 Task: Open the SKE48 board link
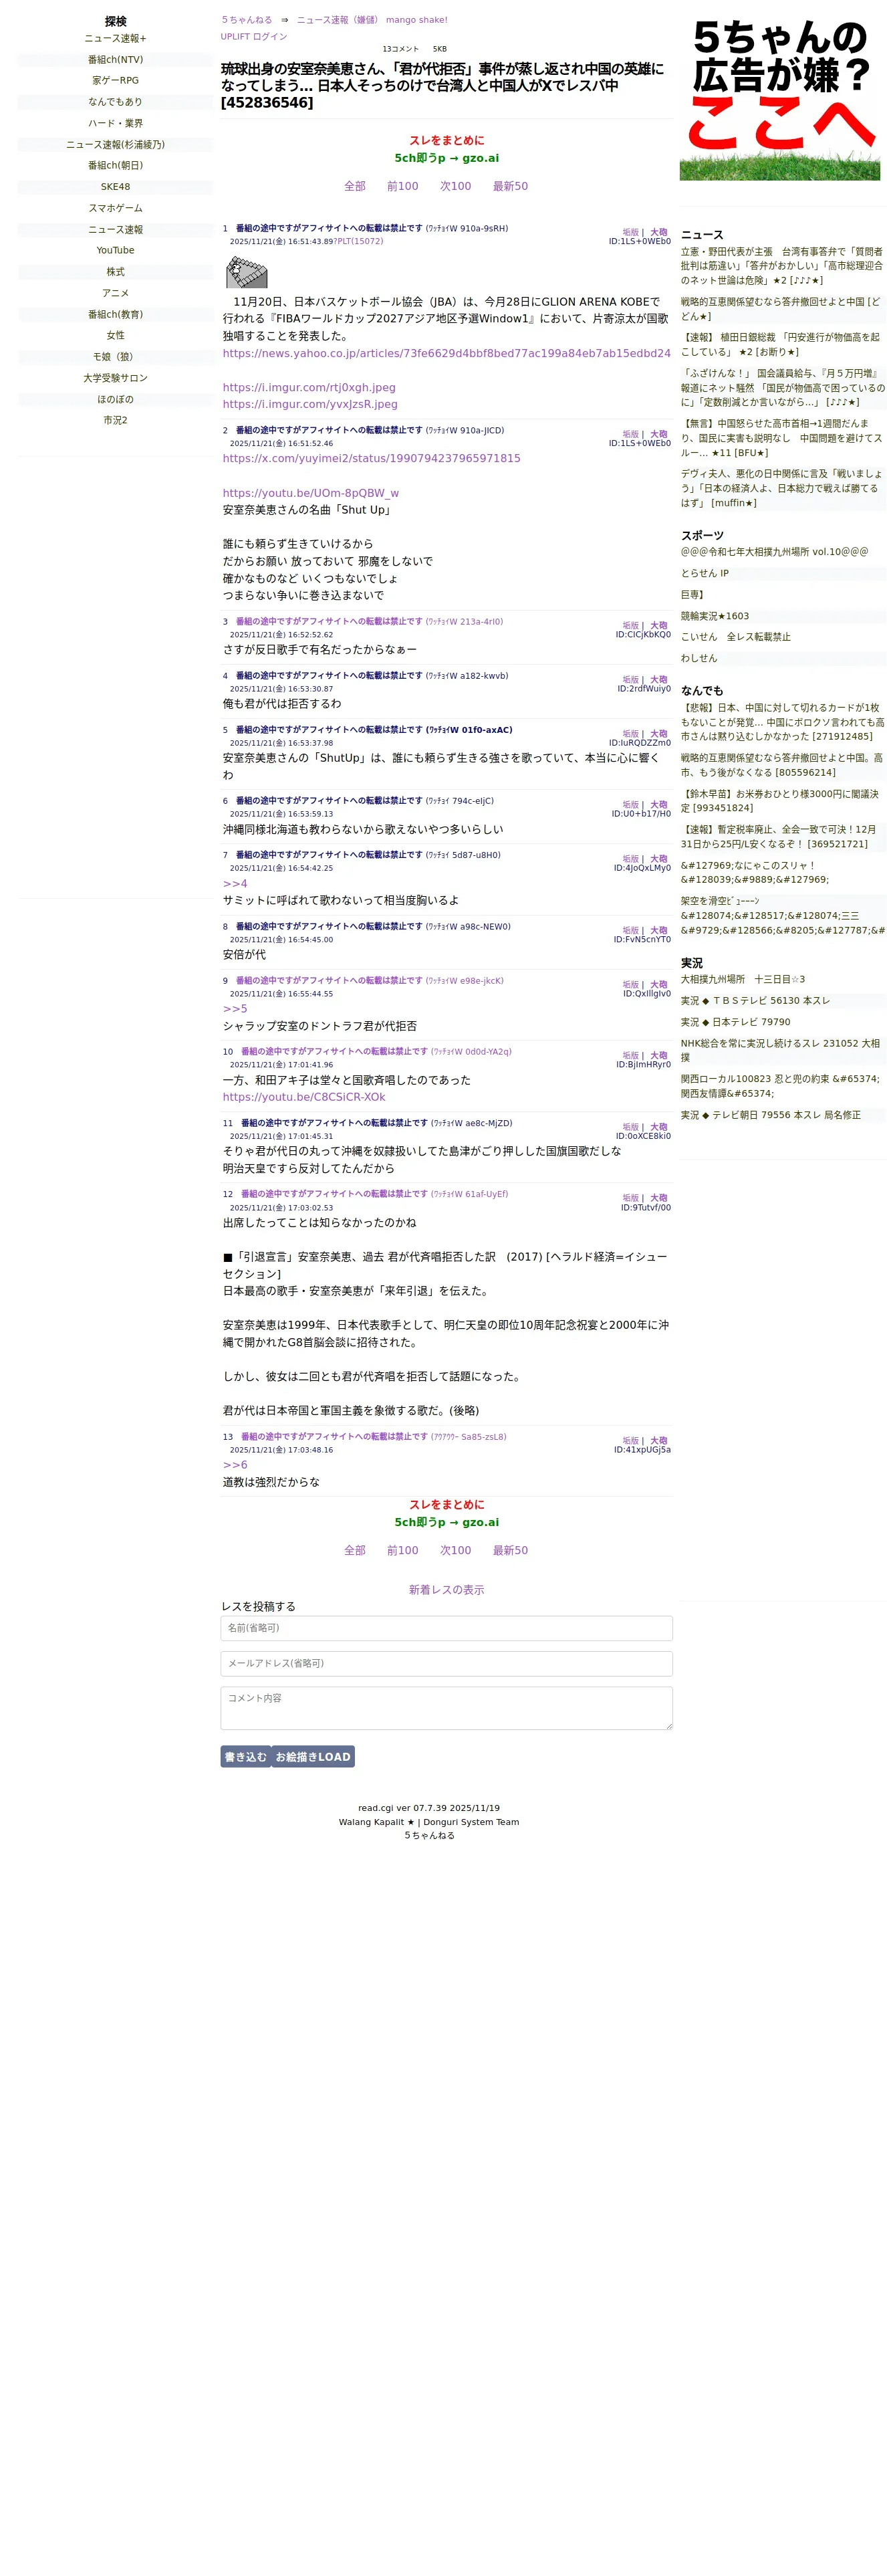(x=116, y=187)
